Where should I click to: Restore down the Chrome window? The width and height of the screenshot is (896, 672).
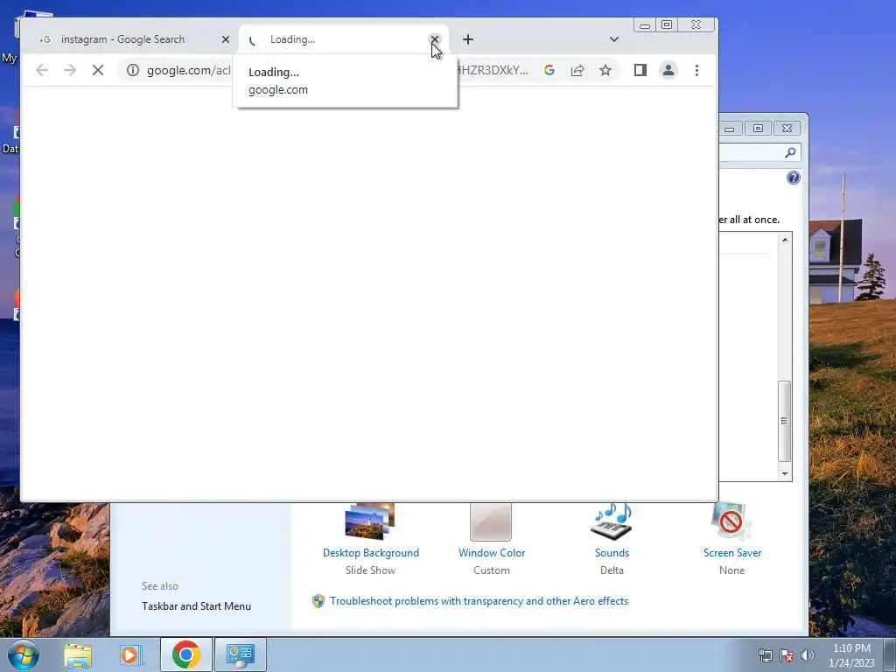(x=666, y=24)
